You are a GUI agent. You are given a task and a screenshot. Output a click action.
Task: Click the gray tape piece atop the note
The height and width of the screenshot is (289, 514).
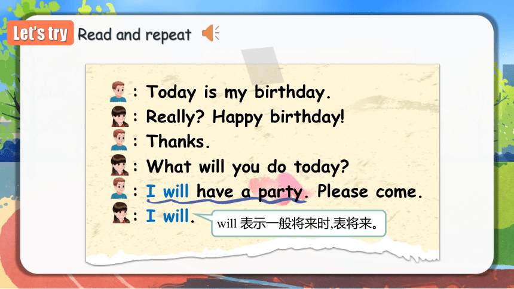262,65
